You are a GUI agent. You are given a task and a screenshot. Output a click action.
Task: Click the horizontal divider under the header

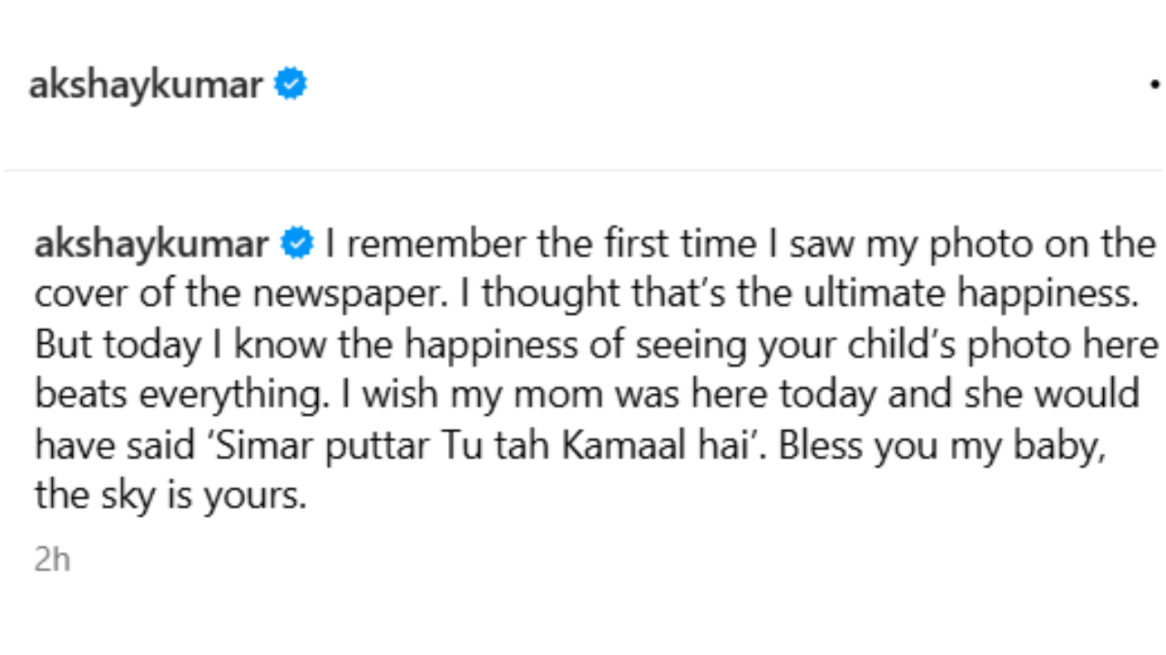583,170
